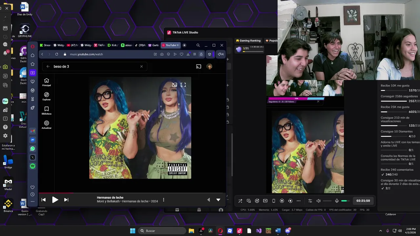
Task: Open X (Twitter) in Opera sidebar
Action: 32,157
